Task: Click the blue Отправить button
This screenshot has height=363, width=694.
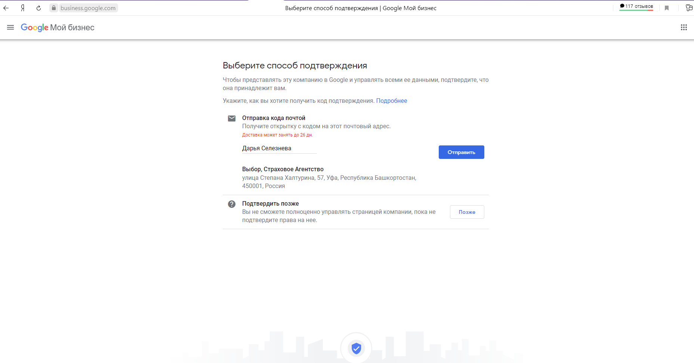Action: pyautogui.click(x=461, y=152)
